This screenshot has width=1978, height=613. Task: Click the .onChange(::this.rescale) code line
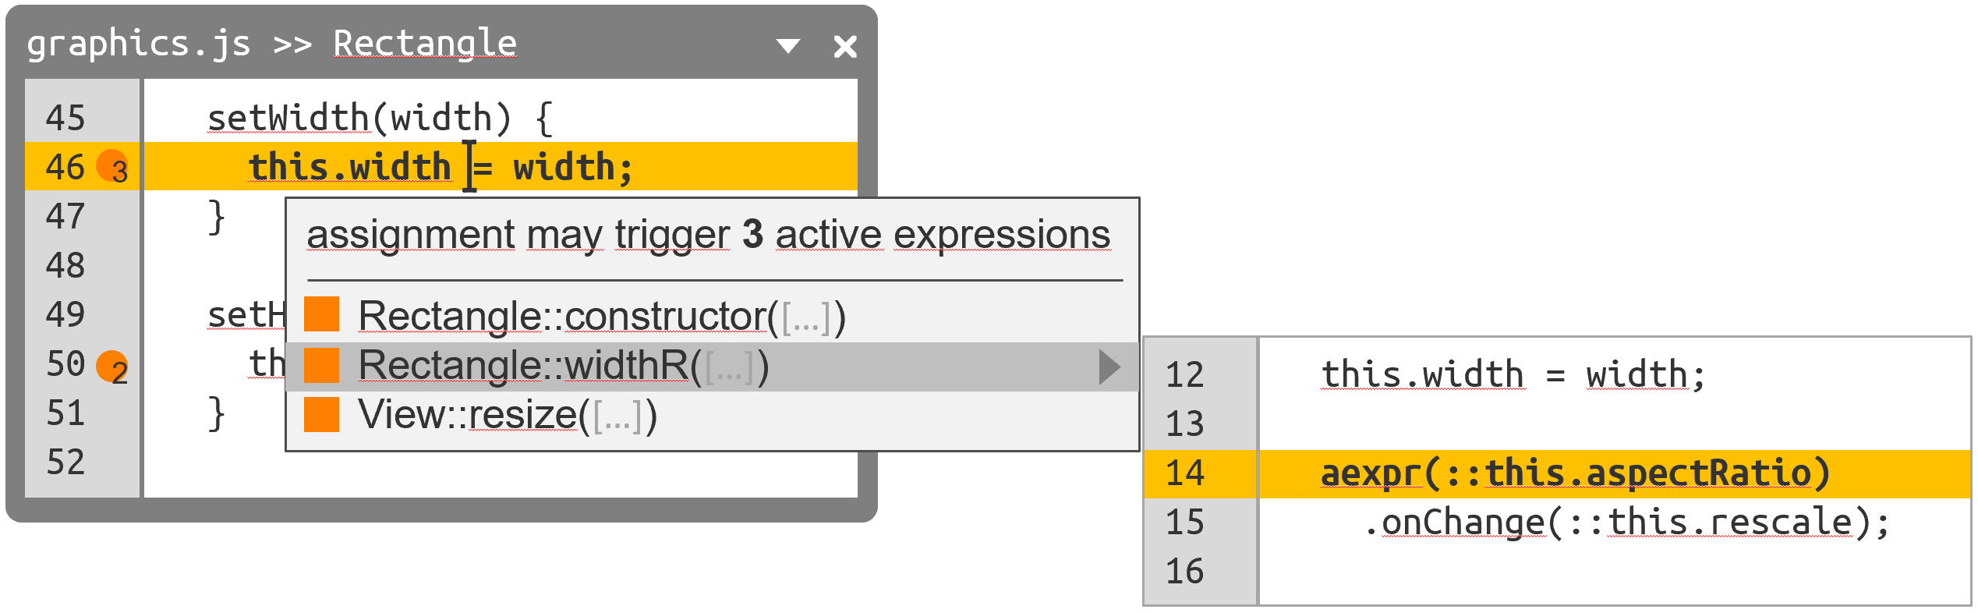(x=1626, y=523)
